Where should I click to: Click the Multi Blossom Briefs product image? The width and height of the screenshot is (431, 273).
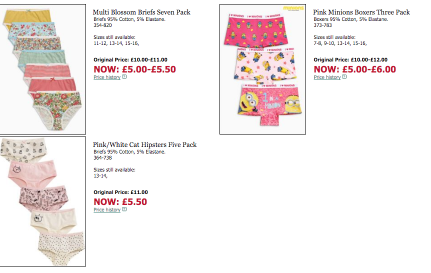43,69
